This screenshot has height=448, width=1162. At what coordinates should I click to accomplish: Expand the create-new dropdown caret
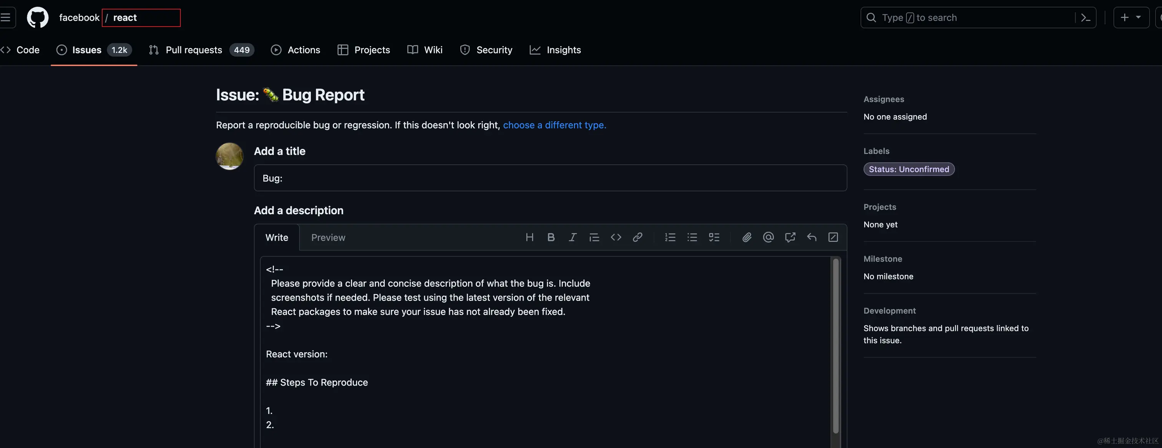1139,17
